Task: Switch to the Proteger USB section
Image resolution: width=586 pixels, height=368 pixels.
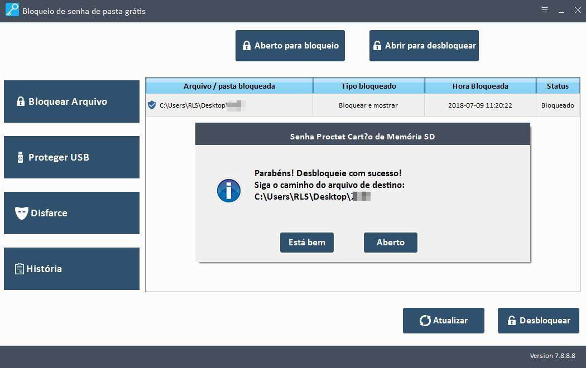Action: [71, 157]
